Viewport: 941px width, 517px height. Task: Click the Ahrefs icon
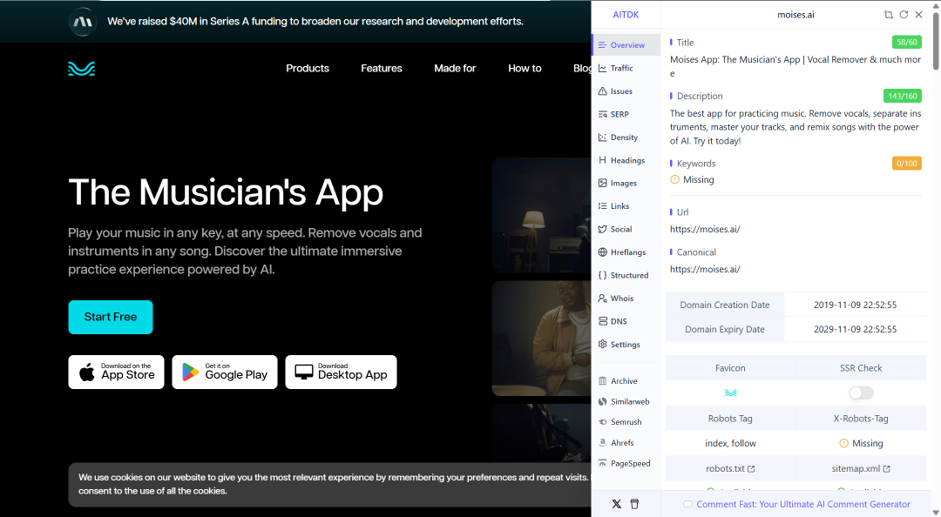coord(603,443)
